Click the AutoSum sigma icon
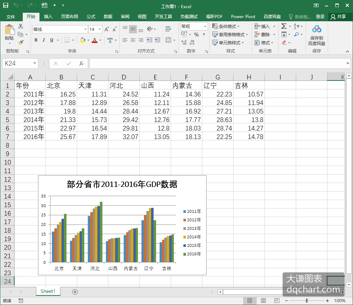This screenshot has width=353, height=305. pos(284,26)
